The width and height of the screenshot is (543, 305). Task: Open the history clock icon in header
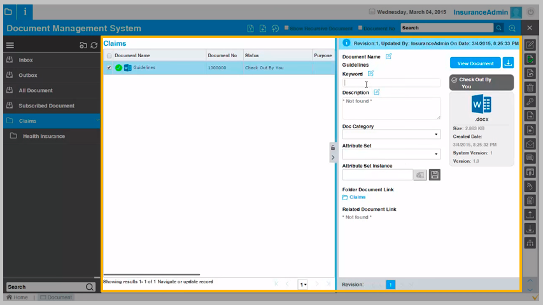coord(275,29)
